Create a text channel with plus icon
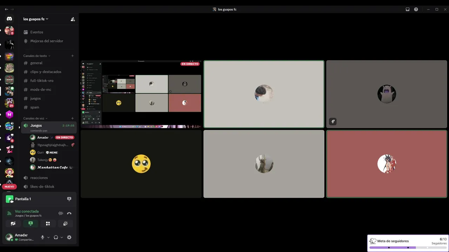The width and height of the screenshot is (449, 252). point(73,56)
